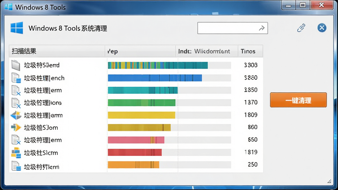Click the stacked blocks icon in the 1819 row
This screenshot has height=190, width=338.
point(16,153)
